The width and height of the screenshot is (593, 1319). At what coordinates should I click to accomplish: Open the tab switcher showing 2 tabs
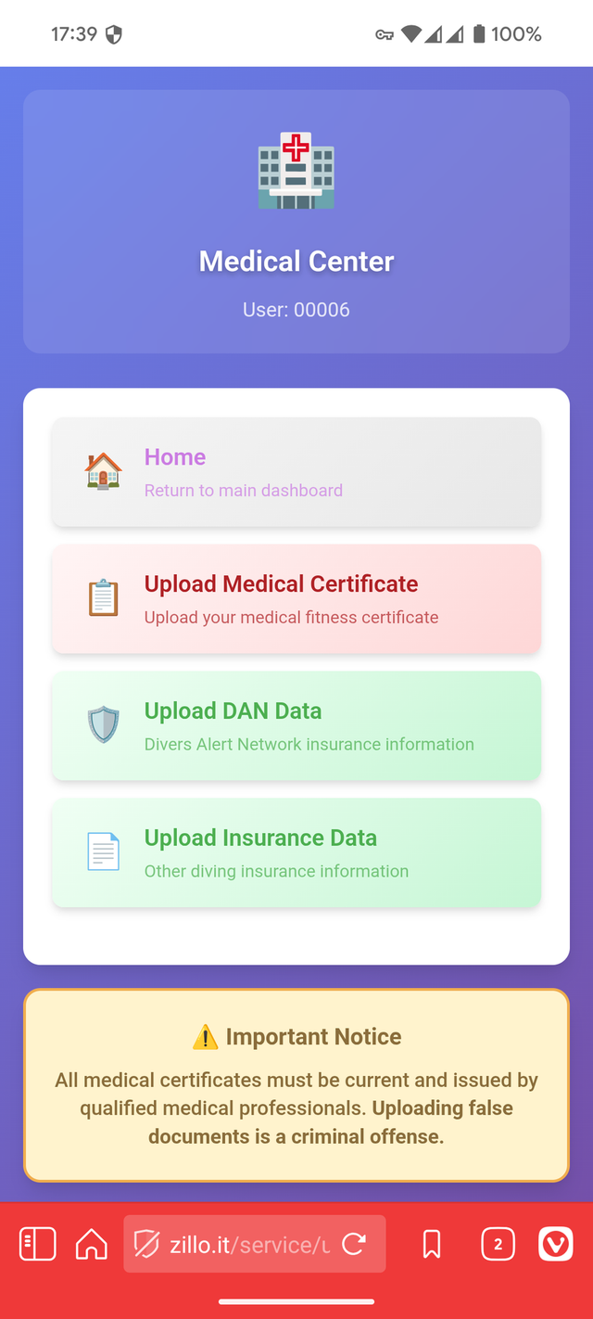[x=498, y=1244]
